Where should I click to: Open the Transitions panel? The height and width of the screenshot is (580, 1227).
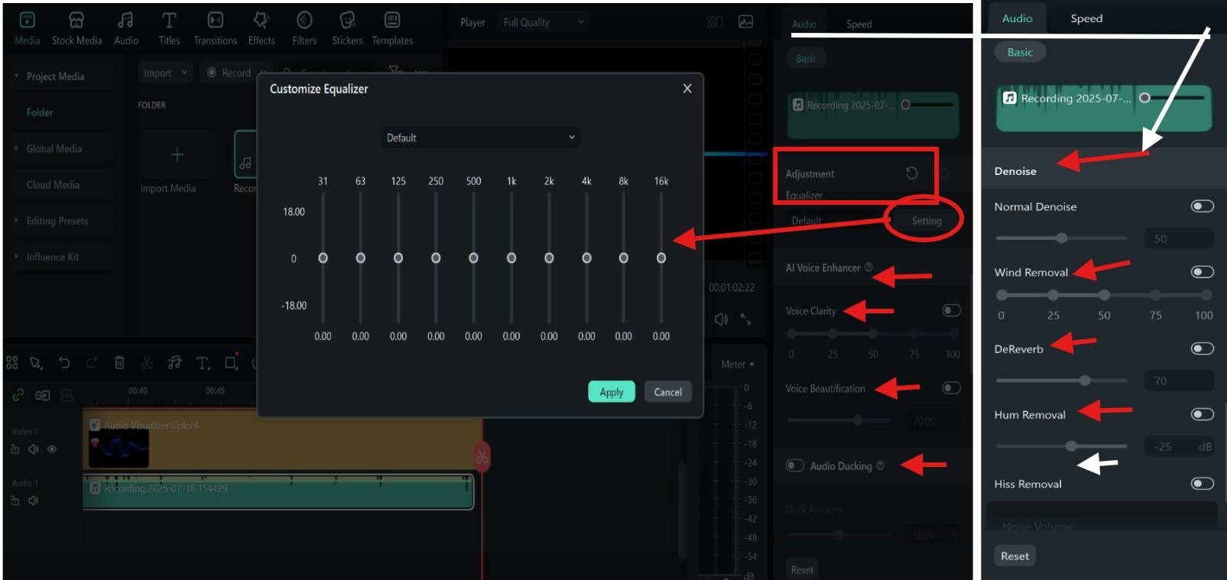[x=215, y=28]
